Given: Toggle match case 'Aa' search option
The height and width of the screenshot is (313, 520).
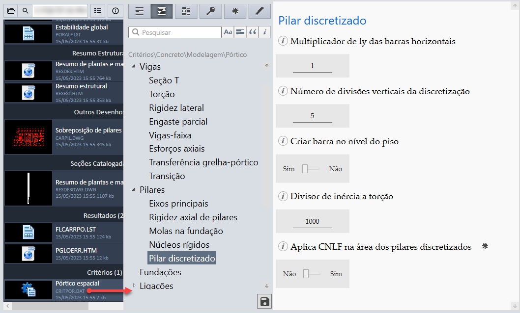Looking at the screenshot, I should coord(228,32).
